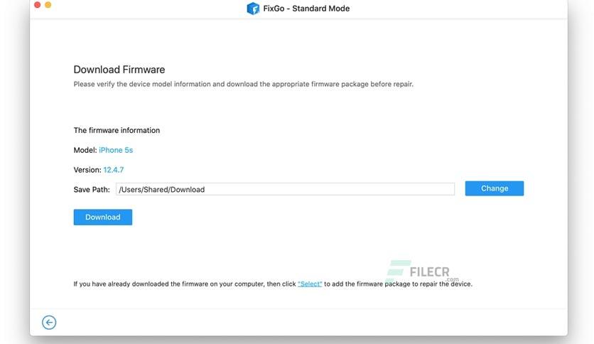594x344 pixels.
Task: Click the iPhone 5s model value
Action: tap(116, 150)
